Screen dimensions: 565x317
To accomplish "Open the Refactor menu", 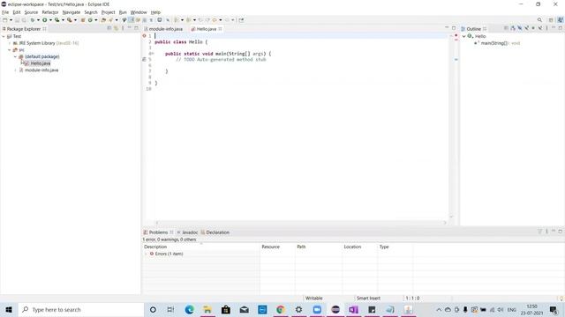I will (50, 12).
